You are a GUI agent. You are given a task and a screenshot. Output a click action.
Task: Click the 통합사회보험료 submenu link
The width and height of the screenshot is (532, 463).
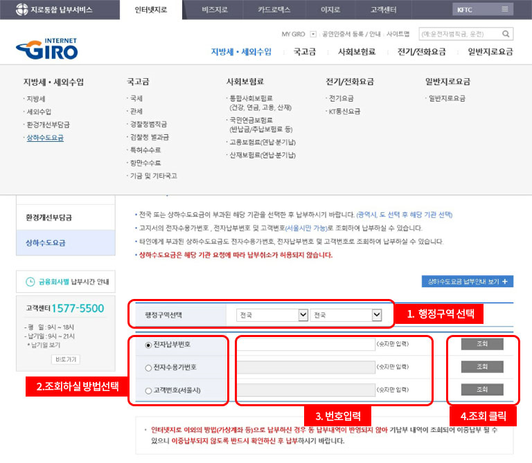(251, 98)
